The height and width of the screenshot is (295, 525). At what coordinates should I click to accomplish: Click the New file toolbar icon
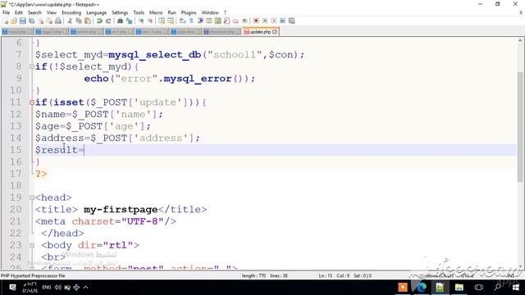6,20
